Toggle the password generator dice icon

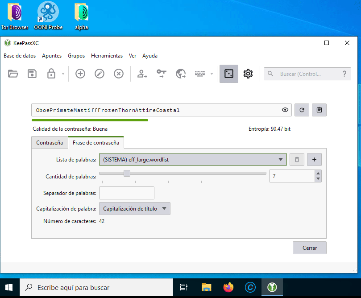[x=229, y=74]
